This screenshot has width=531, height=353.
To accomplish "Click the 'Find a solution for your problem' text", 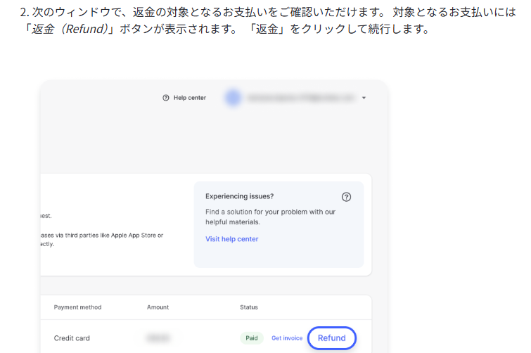I will pyautogui.click(x=270, y=217).
